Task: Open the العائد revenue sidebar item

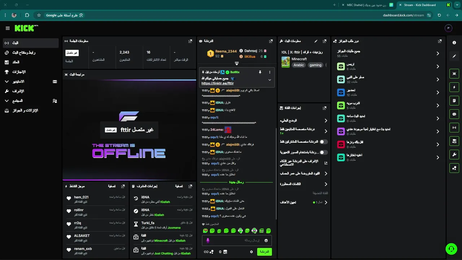Action: [30, 62]
